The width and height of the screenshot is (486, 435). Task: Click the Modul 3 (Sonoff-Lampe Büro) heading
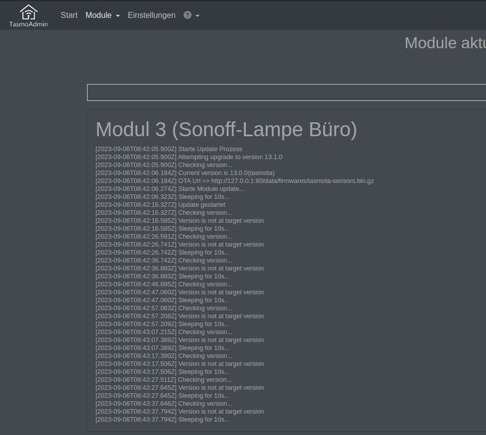pyautogui.click(x=226, y=129)
